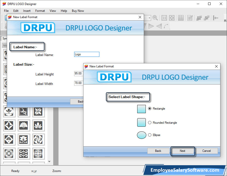Click the rectangle shape preview swatch
The width and height of the screenshot is (227, 176).
[x=141, y=109]
